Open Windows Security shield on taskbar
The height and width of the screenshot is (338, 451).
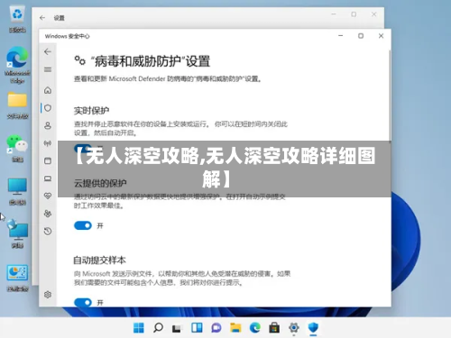click(313, 328)
